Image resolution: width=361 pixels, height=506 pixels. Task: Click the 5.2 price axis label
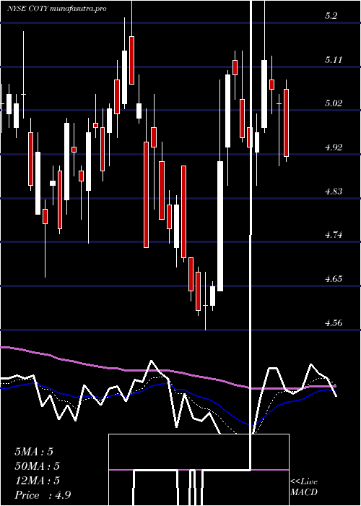pyautogui.click(x=331, y=16)
